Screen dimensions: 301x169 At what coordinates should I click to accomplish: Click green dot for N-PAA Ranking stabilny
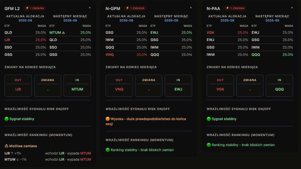pyautogui.click(x=209, y=145)
